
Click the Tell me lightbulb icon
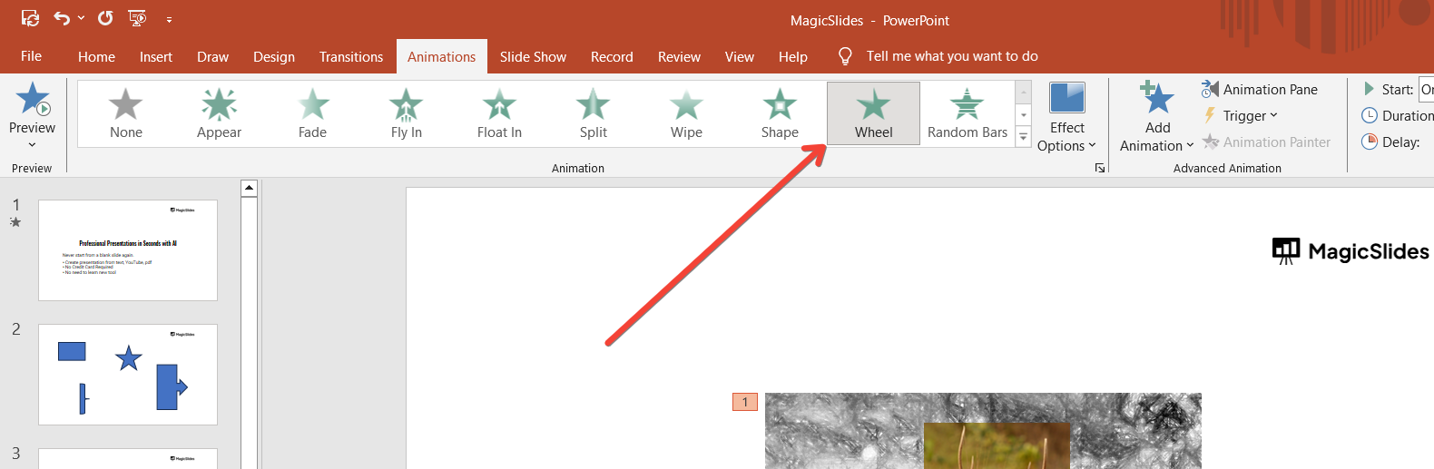845,56
